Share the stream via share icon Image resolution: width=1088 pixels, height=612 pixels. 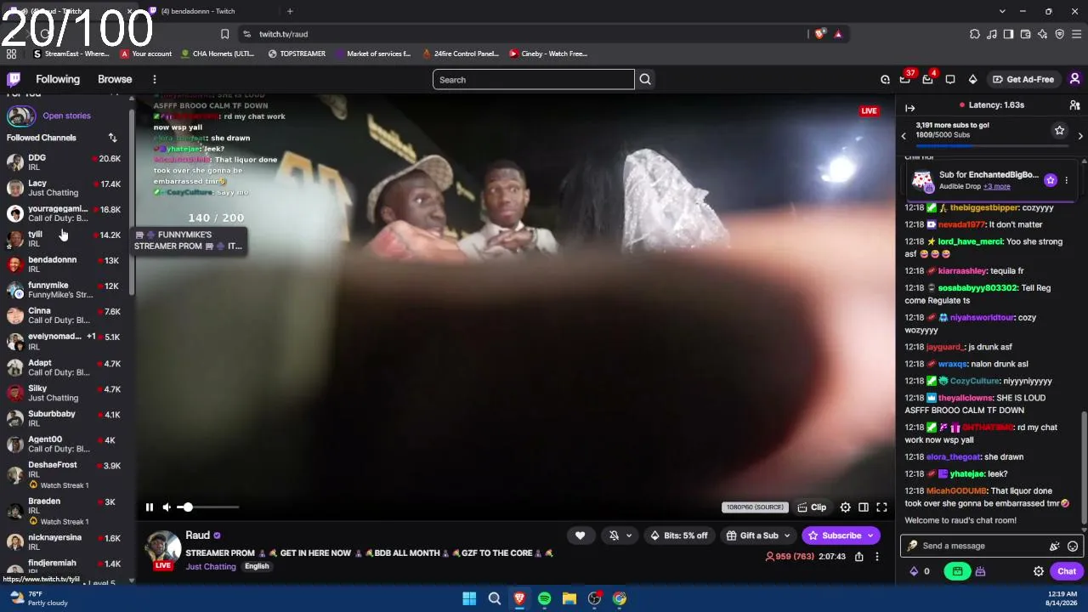858,557
